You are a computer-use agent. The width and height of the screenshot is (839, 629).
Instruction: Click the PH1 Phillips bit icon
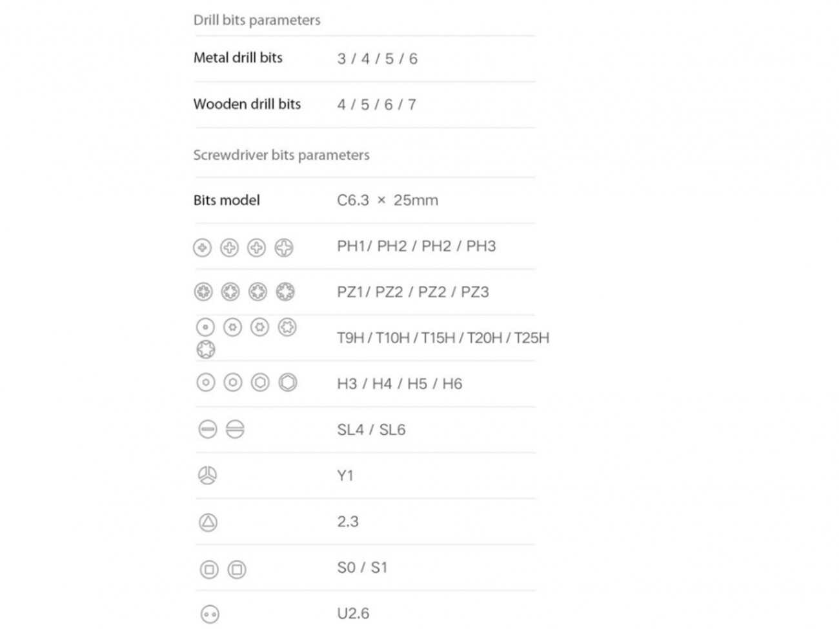point(202,248)
